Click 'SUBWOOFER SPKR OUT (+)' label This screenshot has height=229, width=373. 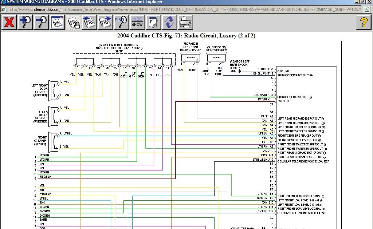[295, 76]
